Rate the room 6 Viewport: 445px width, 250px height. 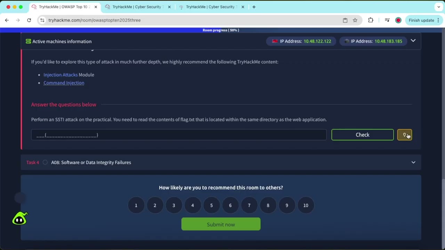tap(230, 205)
